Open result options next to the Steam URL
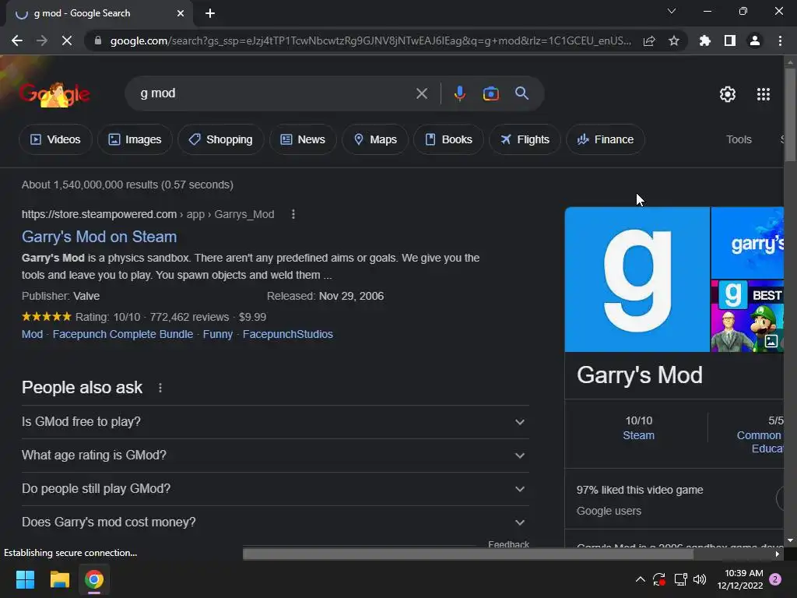 pyautogui.click(x=293, y=215)
